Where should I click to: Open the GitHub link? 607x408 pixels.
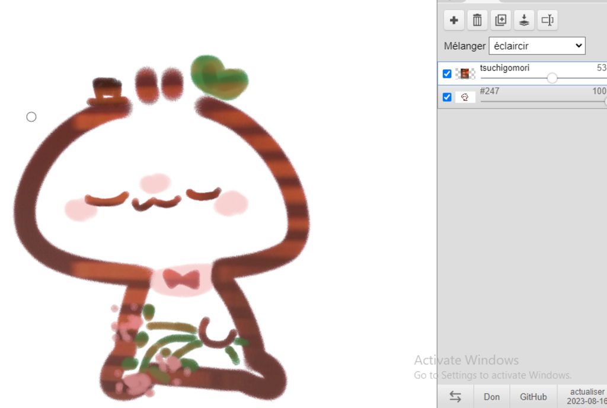tap(533, 397)
